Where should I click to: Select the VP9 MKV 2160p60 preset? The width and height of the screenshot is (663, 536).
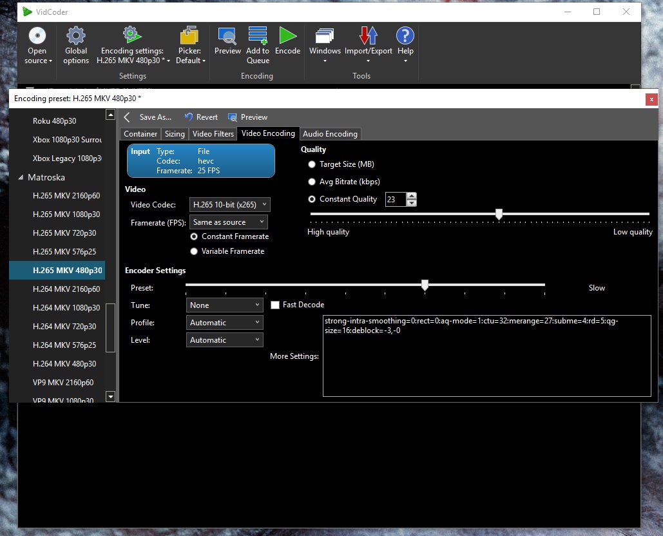(63, 383)
